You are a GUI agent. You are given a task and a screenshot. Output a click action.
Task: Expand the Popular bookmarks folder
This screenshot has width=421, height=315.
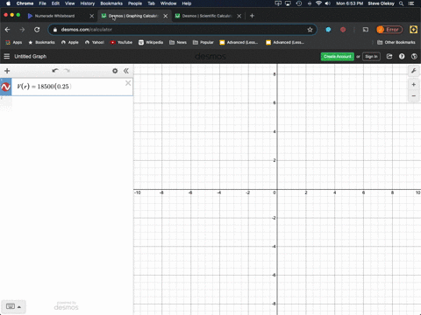coord(203,42)
